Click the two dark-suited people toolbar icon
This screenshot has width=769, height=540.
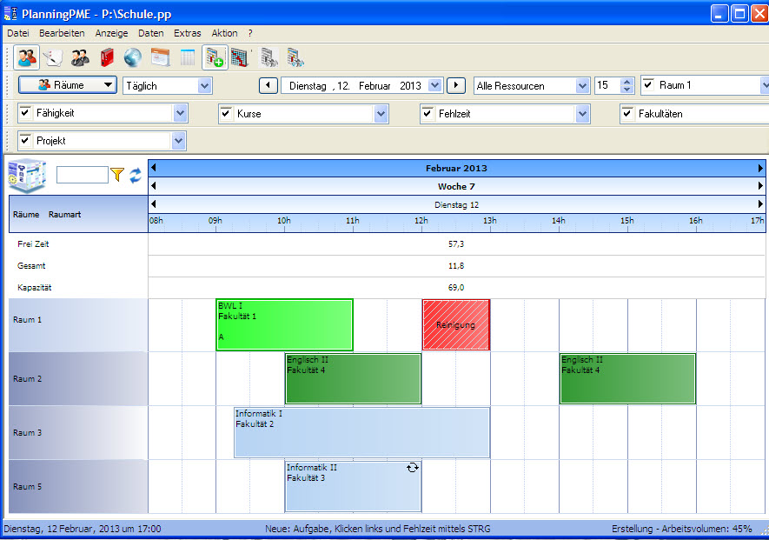coord(80,57)
